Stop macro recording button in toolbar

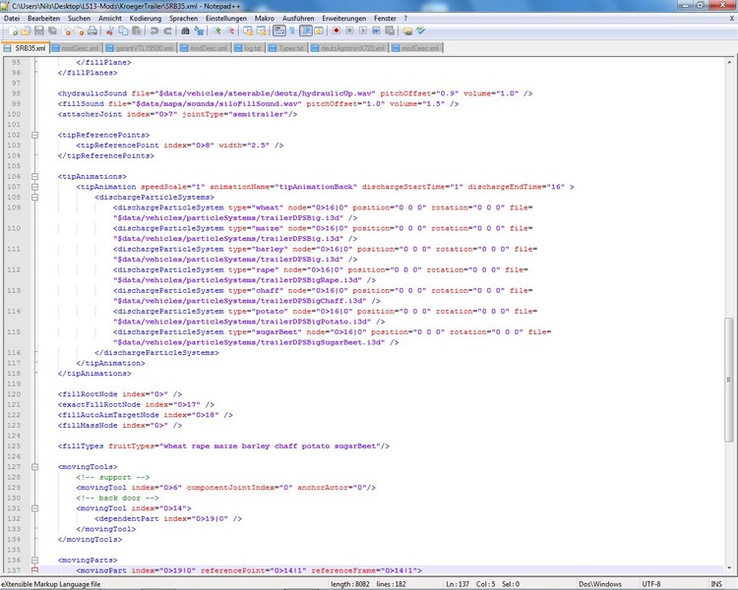click(349, 31)
